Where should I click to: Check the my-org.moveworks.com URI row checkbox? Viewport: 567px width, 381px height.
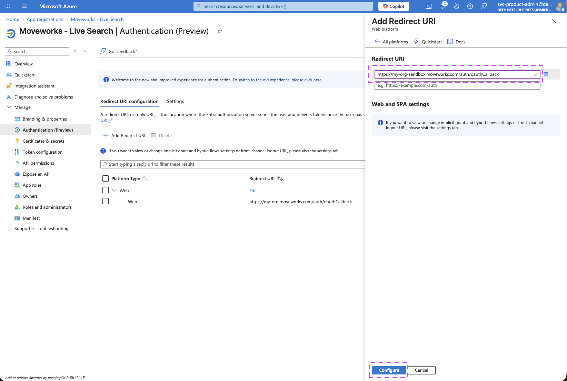[106, 201]
